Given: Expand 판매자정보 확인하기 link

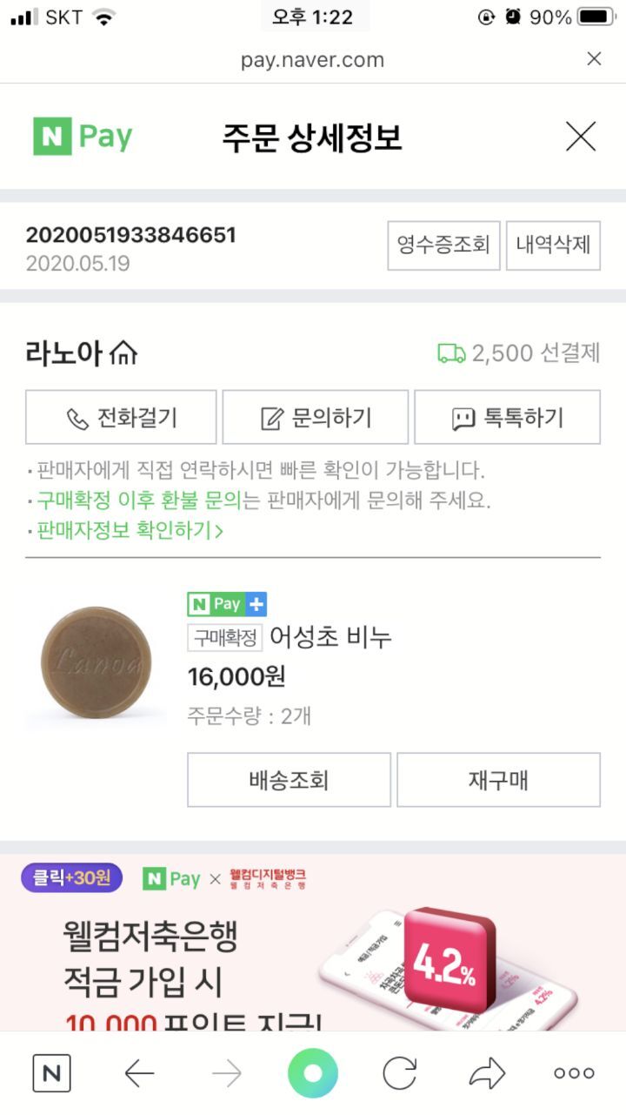Looking at the screenshot, I should click(130, 530).
